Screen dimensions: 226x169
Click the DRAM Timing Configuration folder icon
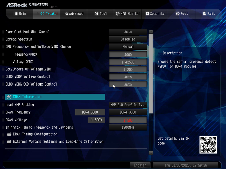point(9,134)
